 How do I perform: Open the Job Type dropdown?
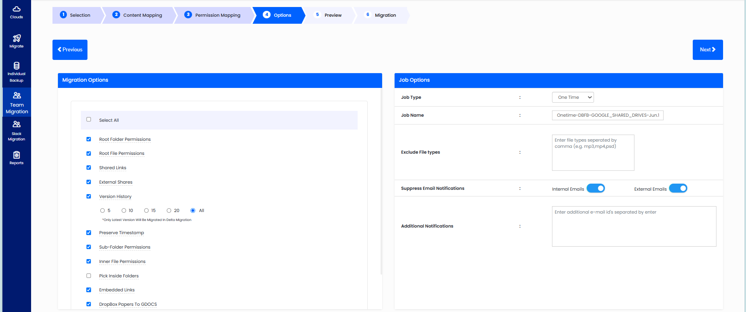(x=573, y=97)
